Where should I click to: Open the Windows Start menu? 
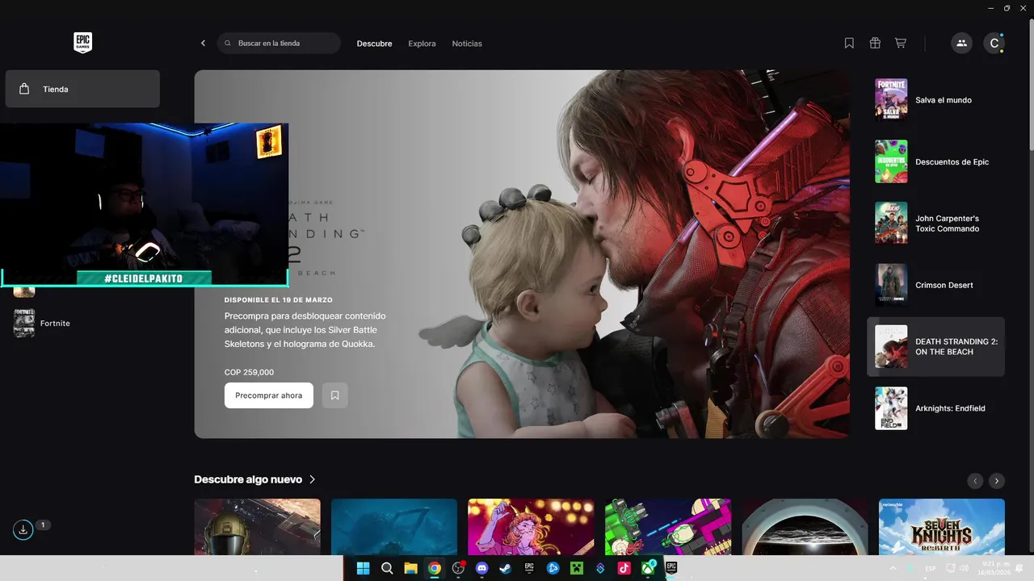tap(364, 568)
